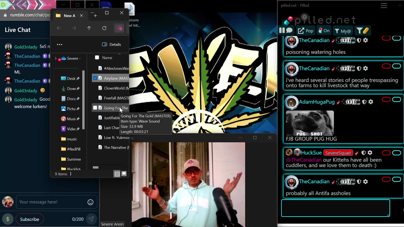Click cyan pill toggle on HuckSue's message
Viewport: 404px width, 227px height.
point(396,153)
